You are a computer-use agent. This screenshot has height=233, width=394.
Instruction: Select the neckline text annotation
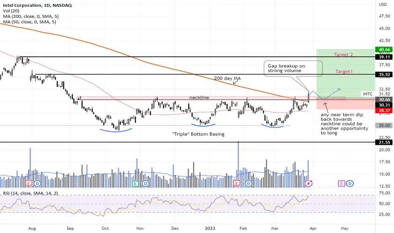click(x=199, y=97)
